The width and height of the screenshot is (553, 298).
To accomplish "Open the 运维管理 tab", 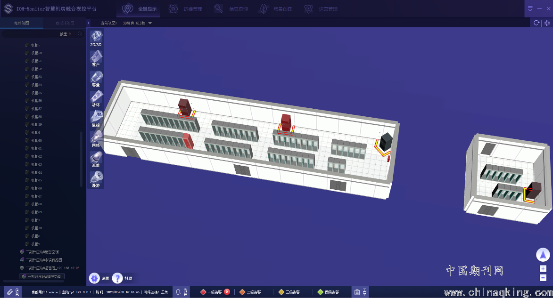I will 185,9.
